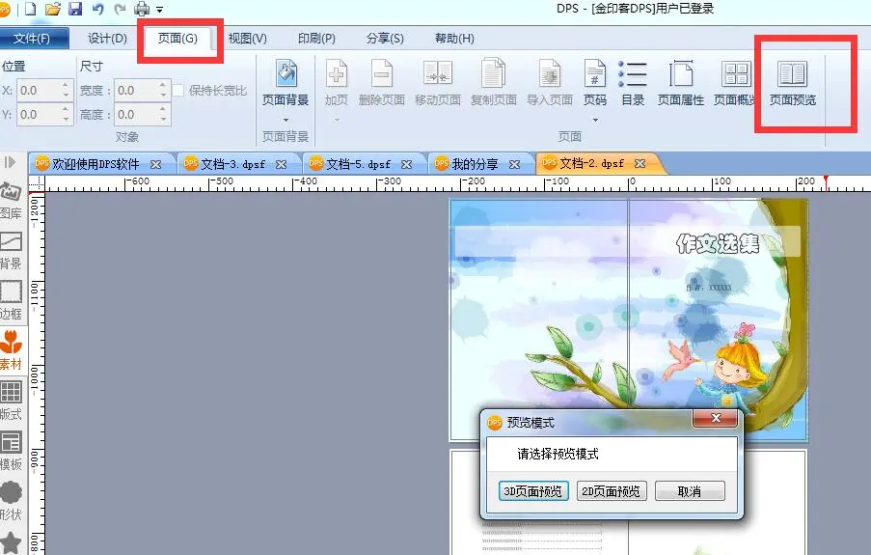Click the New document icon
The width and height of the screenshot is (871, 555).
point(31,9)
